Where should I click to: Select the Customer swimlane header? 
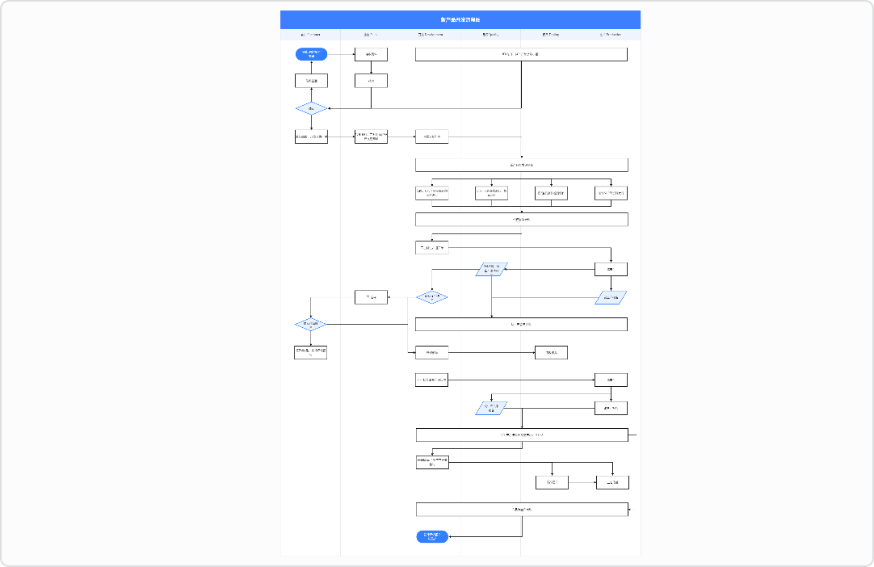coord(310,35)
